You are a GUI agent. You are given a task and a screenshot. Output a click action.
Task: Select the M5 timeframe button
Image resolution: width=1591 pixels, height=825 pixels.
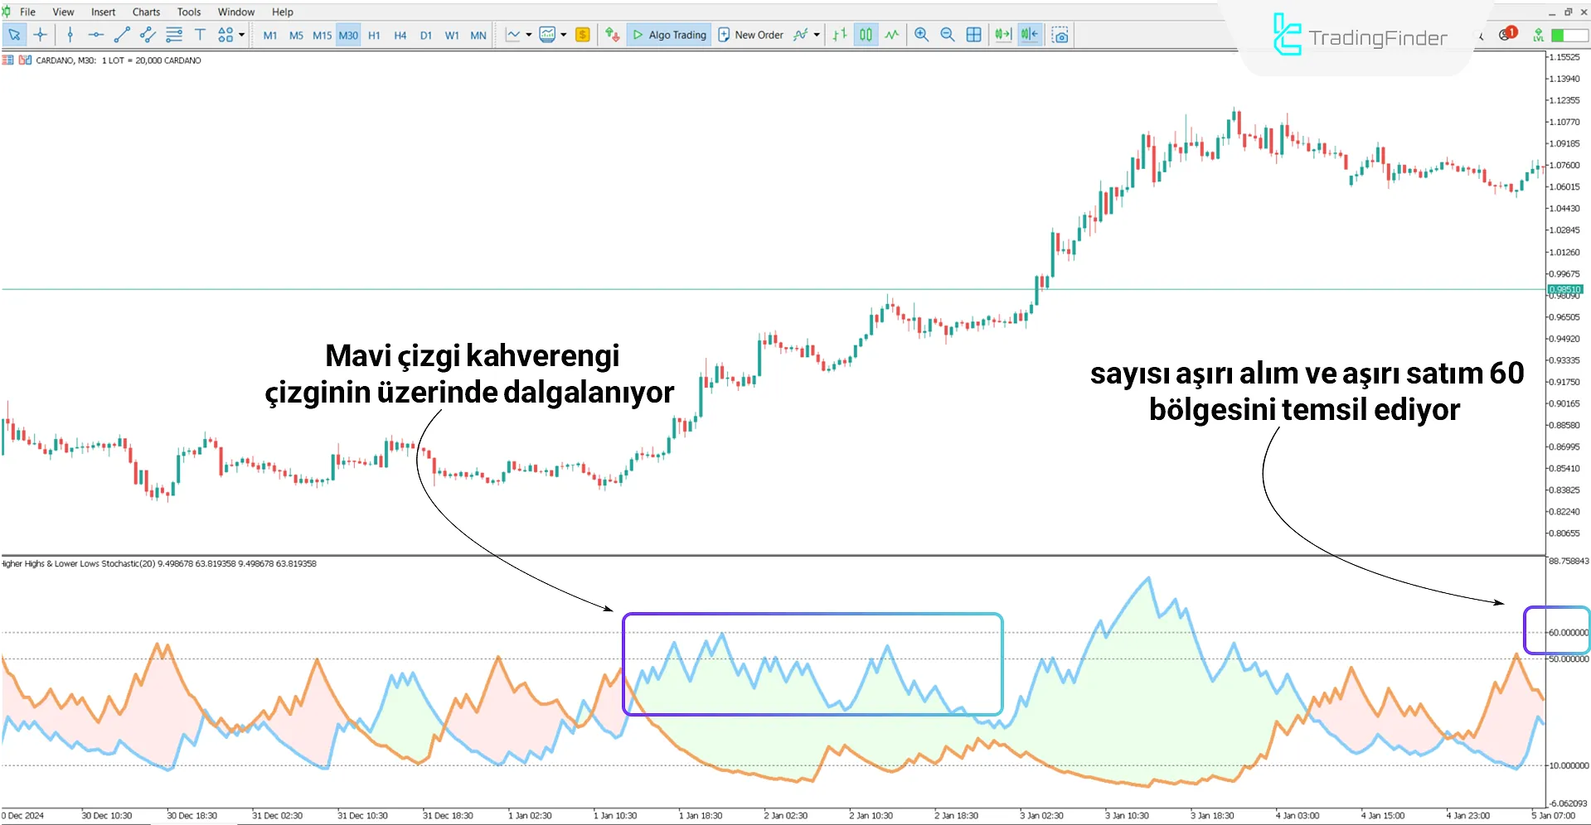tap(296, 35)
